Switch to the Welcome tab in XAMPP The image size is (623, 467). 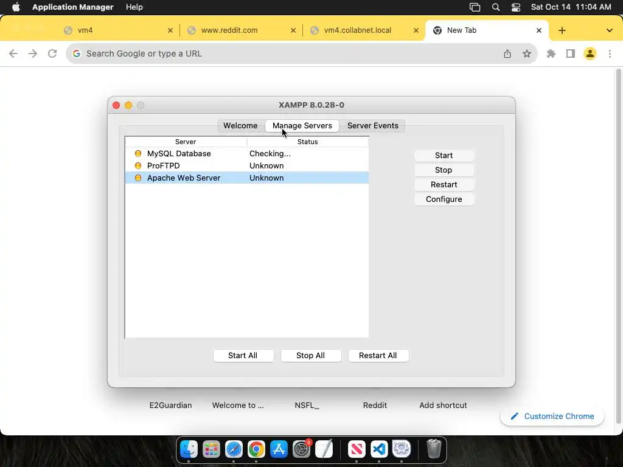(240, 125)
